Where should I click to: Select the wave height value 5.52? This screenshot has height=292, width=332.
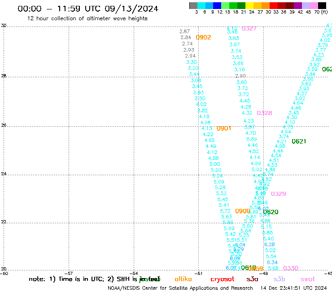coord(221,194)
